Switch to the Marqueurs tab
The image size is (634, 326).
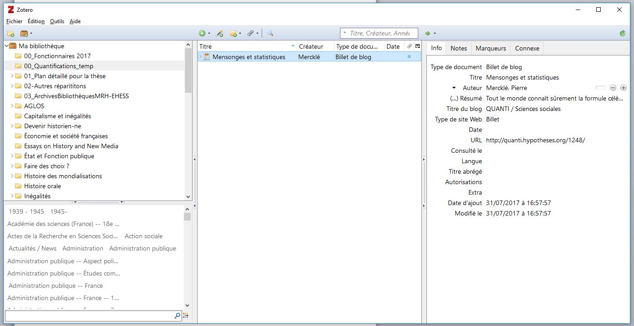tap(491, 48)
